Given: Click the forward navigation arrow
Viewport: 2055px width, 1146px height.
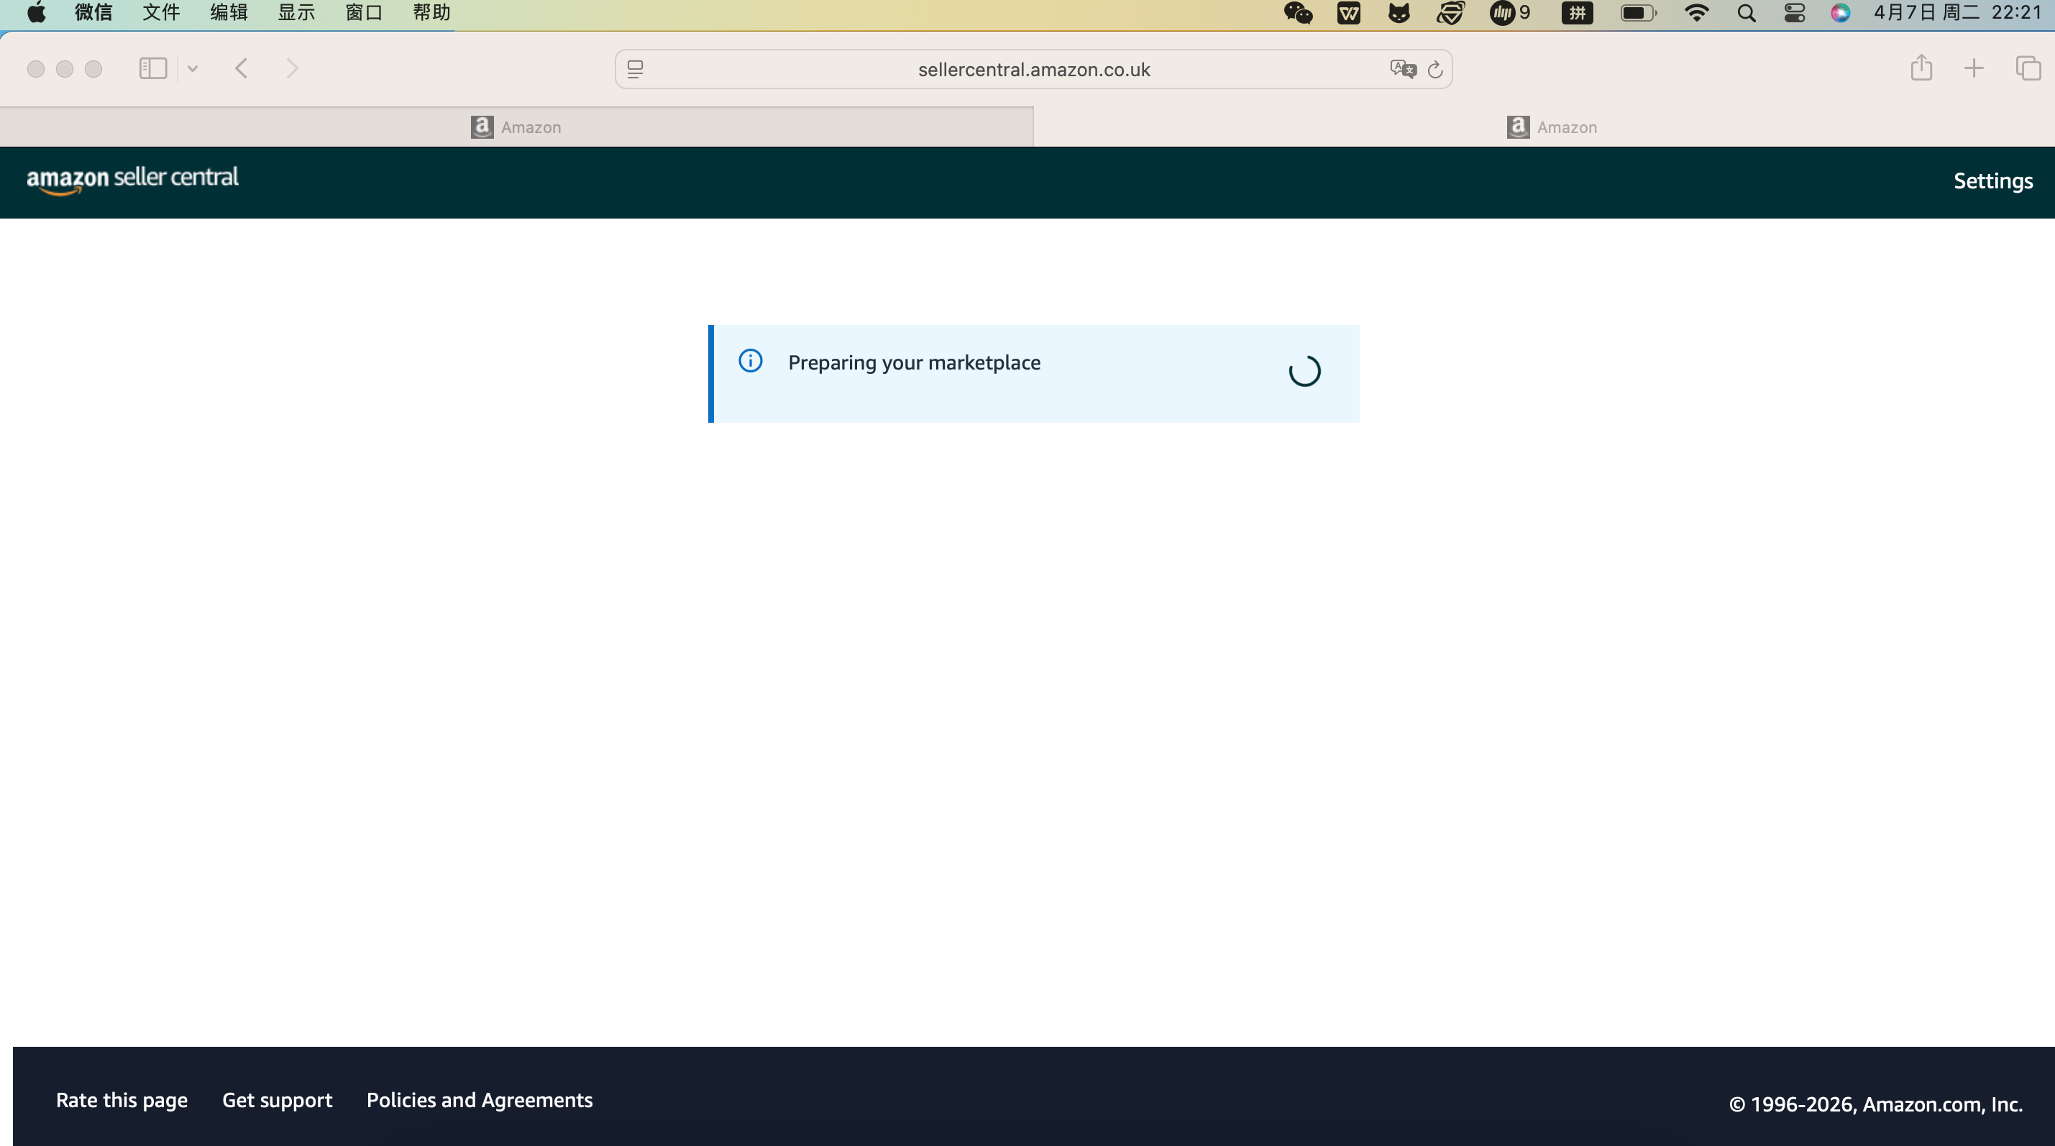Looking at the screenshot, I should click(293, 68).
